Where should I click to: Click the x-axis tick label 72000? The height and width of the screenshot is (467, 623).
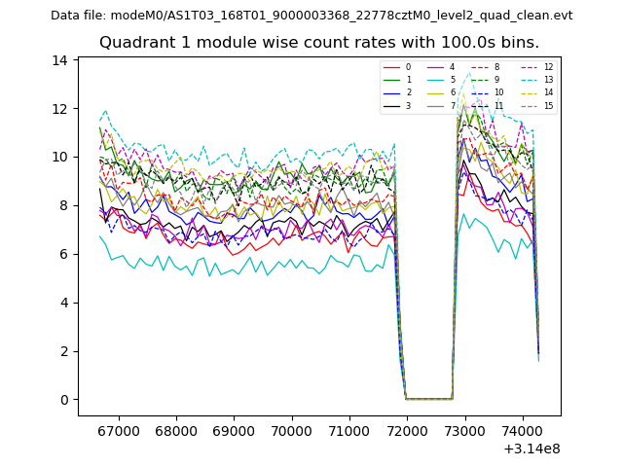point(406,429)
